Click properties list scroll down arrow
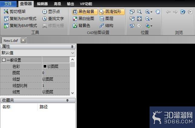 [72, 93]
